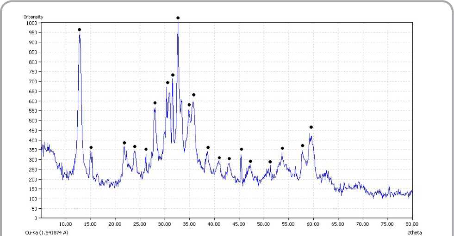Click x-axis tick label "35.00"
This screenshot has height=236, width=454.
(x=189, y=224)
